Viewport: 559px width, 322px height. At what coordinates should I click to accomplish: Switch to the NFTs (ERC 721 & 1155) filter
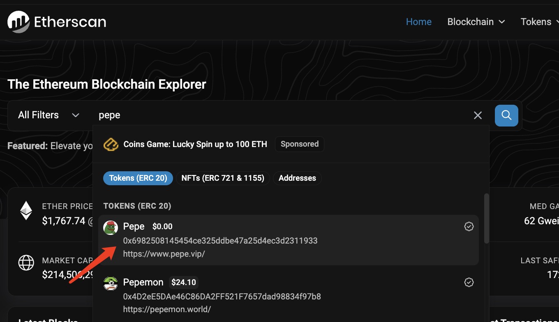coord(223,178)
